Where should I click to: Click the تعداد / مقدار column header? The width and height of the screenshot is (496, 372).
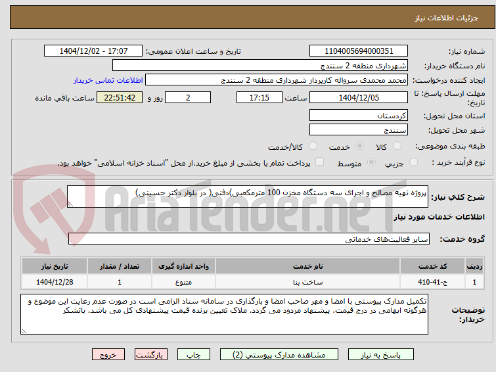[x=120, y=266]
